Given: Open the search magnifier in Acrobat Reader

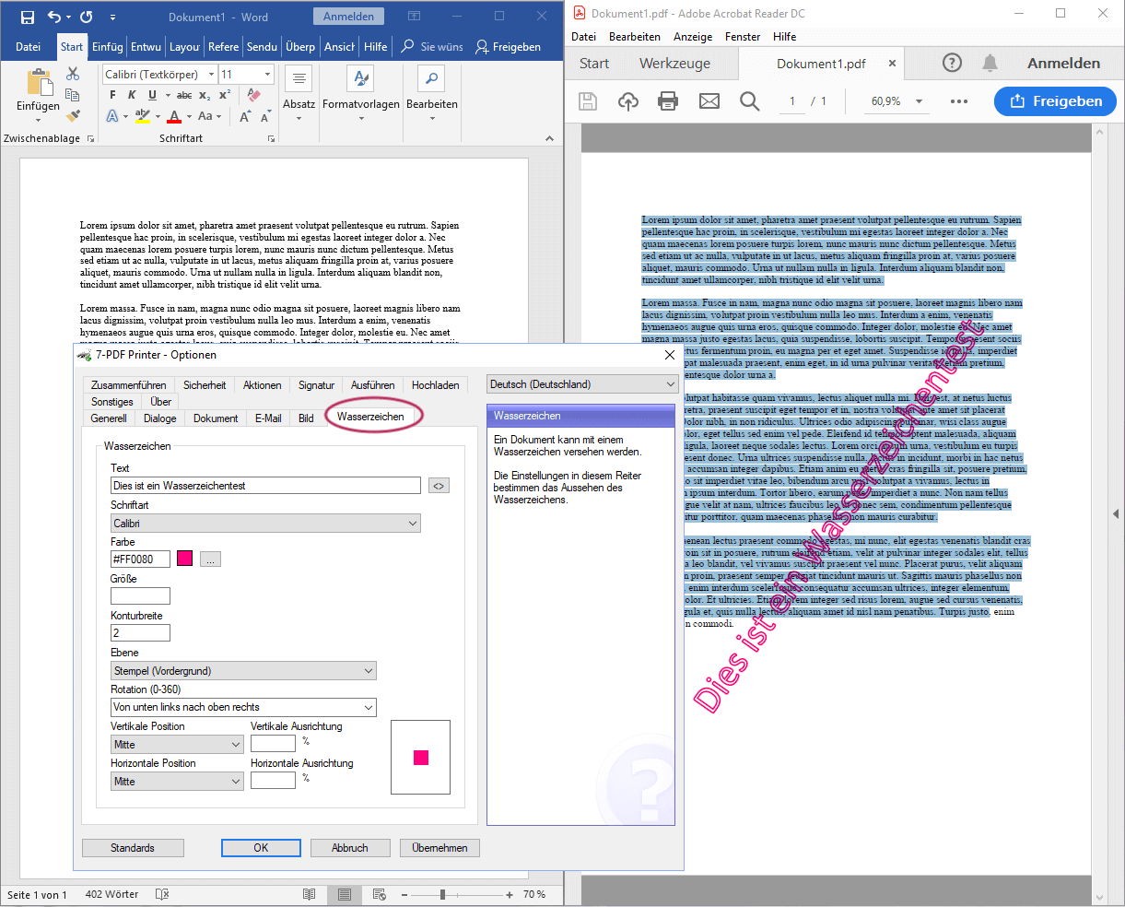Looking at the screenshot, I should [x=750, y=101].
